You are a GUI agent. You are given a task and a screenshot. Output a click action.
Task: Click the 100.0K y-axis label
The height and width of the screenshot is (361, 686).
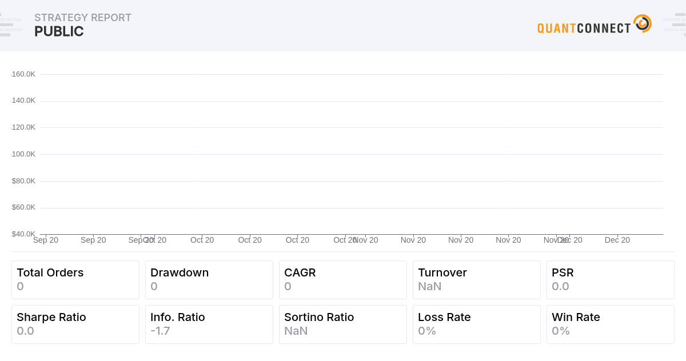[x=23, y=154]
